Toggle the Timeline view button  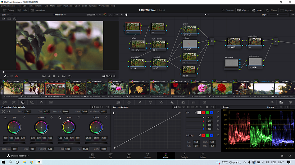tap(228, 10)
